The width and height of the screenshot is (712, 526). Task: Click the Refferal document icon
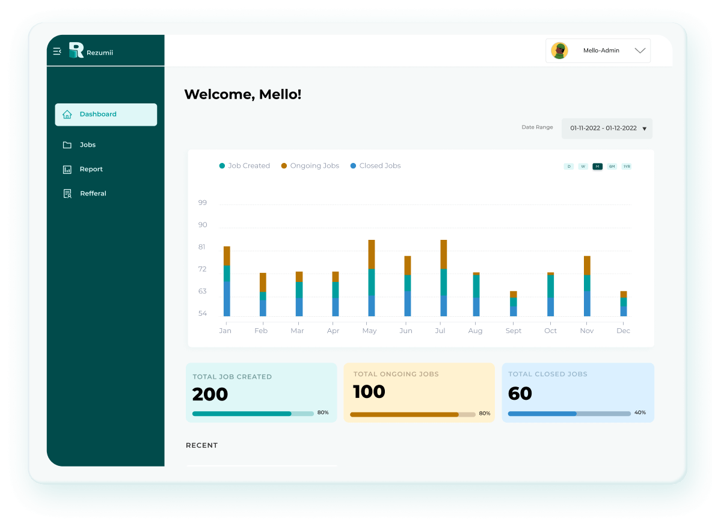pyautogui.click(x=67, y=194)
